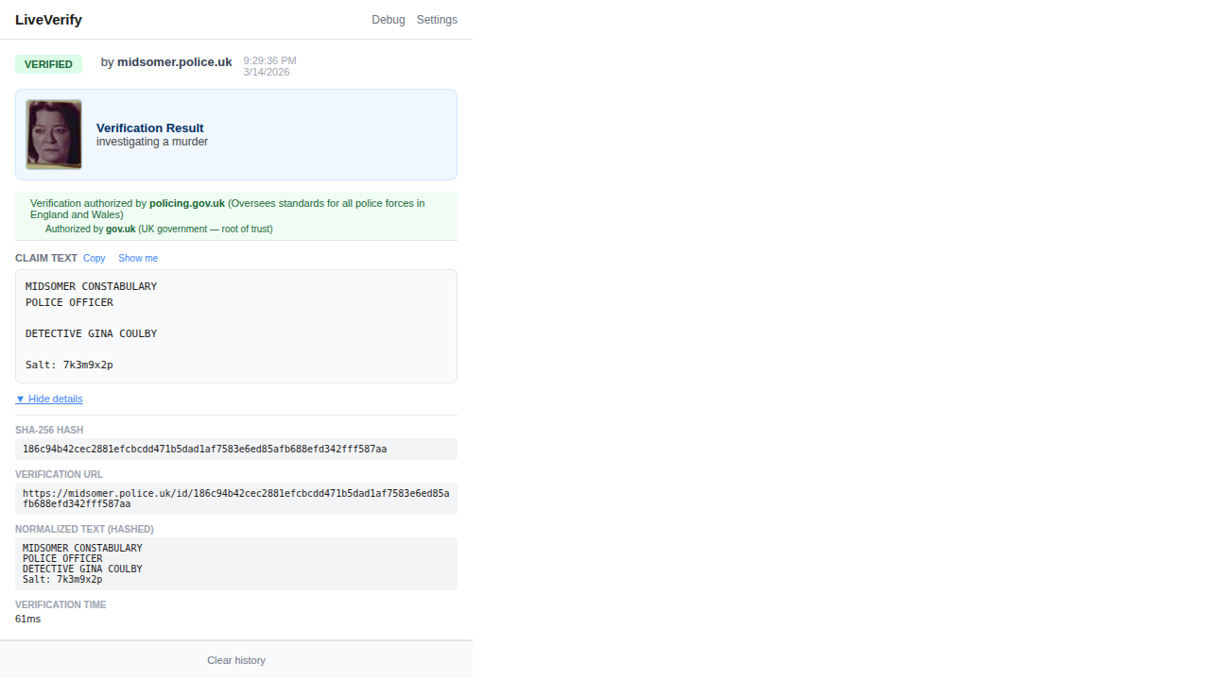
Task: Click the midsomer.police.uk issuer link
Action: point(174,61)
